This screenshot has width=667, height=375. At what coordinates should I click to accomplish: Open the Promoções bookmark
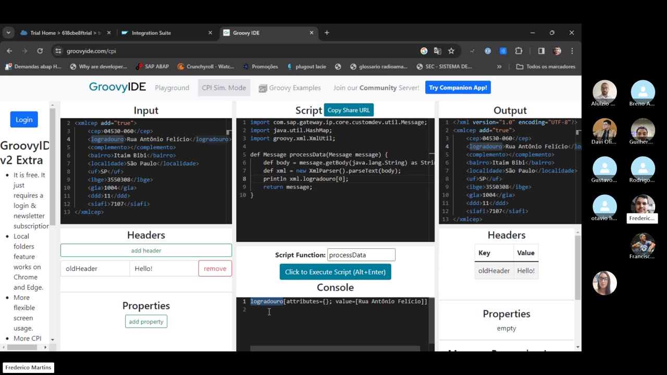pos(260,67)
